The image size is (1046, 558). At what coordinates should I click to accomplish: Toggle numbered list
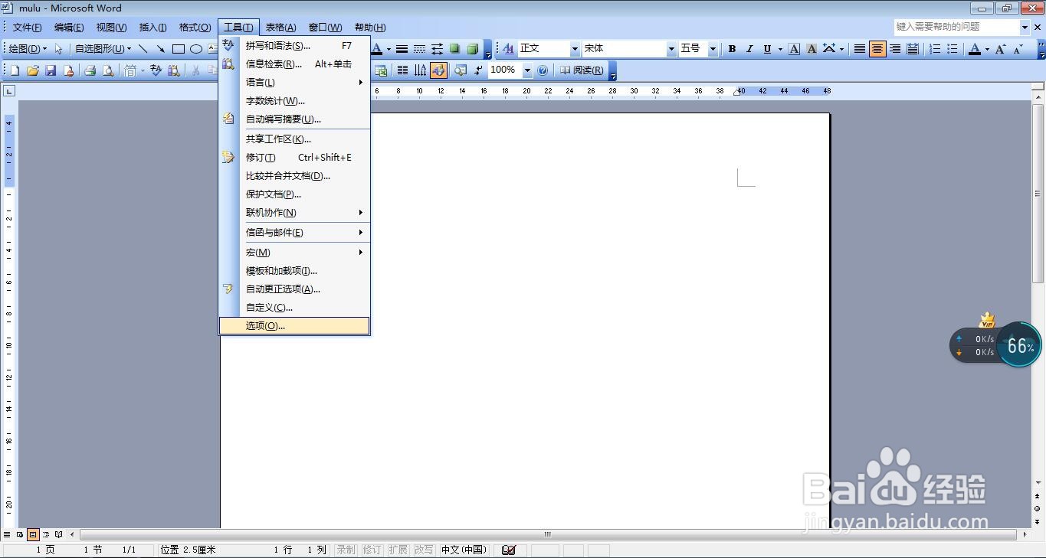tap(934, 48)
